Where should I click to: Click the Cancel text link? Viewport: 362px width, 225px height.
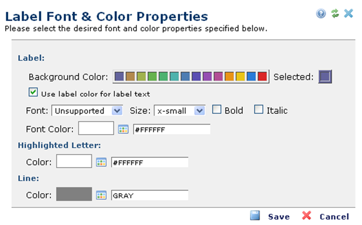(x=334, y=216)
